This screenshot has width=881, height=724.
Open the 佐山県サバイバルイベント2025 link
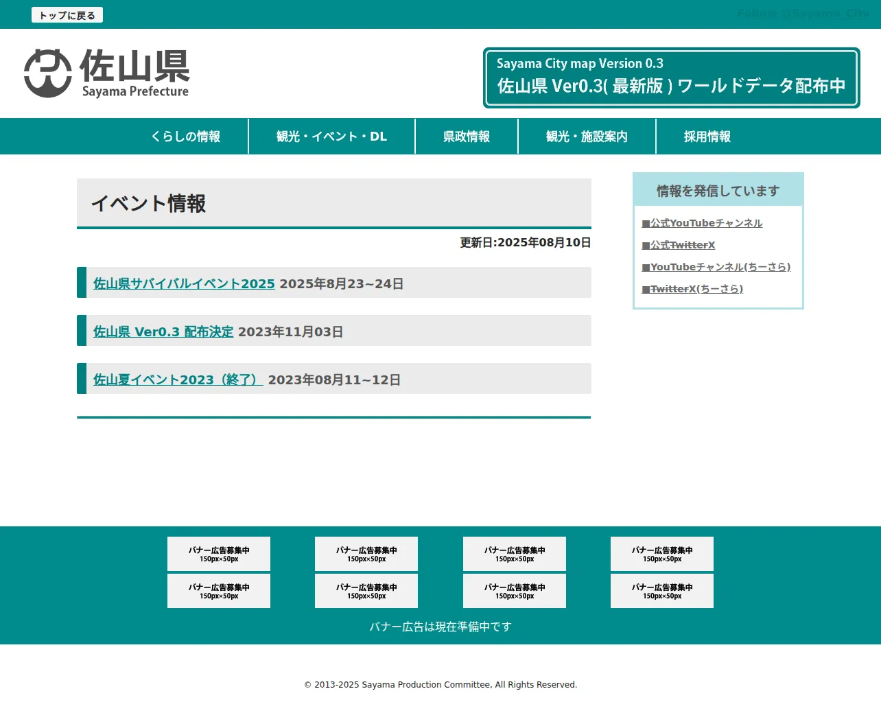point(184,283)
